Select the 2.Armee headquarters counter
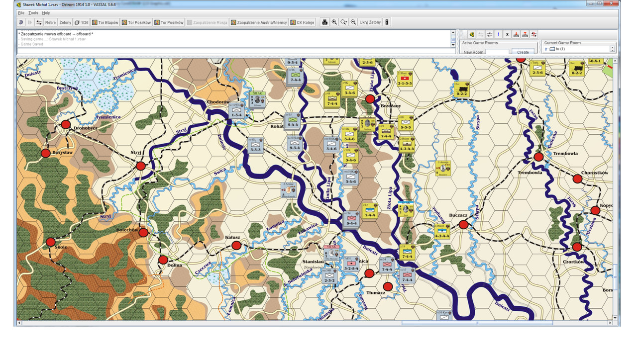This screenshot has width=637, height=357. [x=289, y=190]
